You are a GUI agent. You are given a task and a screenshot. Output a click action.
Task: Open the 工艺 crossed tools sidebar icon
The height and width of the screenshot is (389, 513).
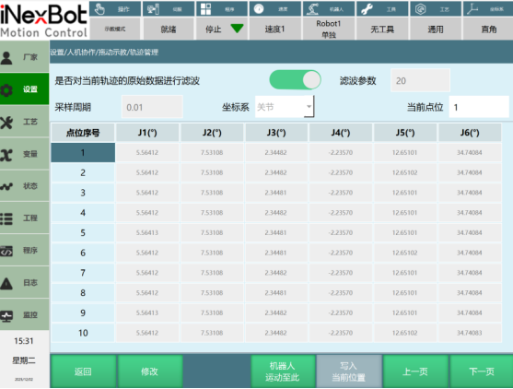pyautogui.click(x=6, y=122)
